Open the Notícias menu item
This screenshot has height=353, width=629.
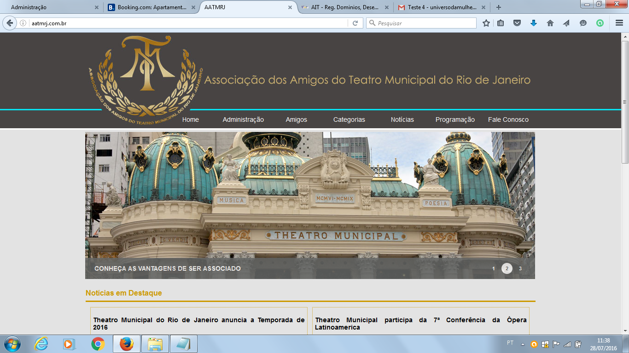(402, 120)
